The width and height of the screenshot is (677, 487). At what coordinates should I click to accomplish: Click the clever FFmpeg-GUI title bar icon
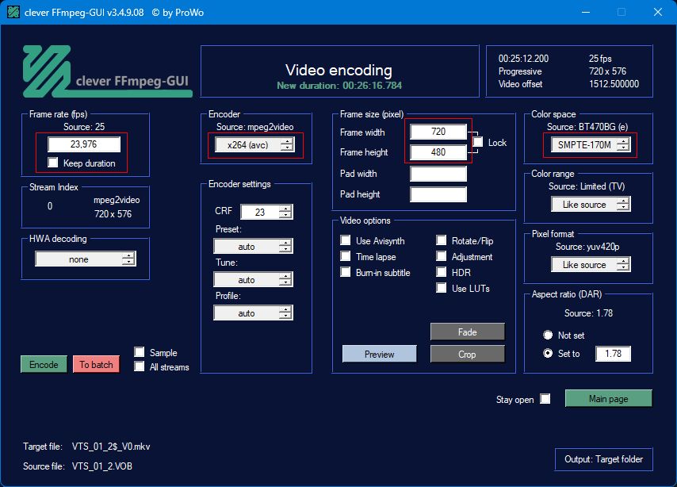tap(13, 12)
